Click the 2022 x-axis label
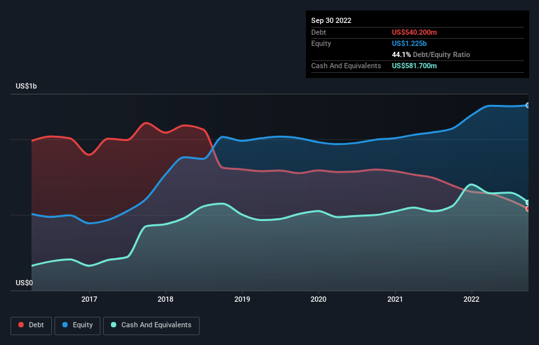539x345 pixels. [471, 299]
